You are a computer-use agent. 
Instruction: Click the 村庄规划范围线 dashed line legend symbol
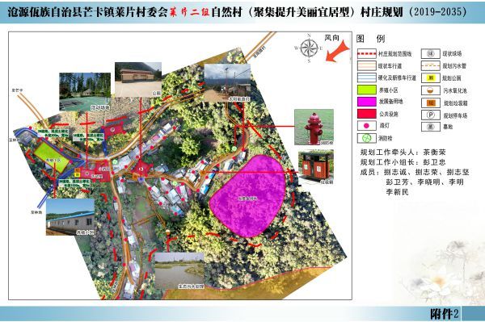coord(366,53)
